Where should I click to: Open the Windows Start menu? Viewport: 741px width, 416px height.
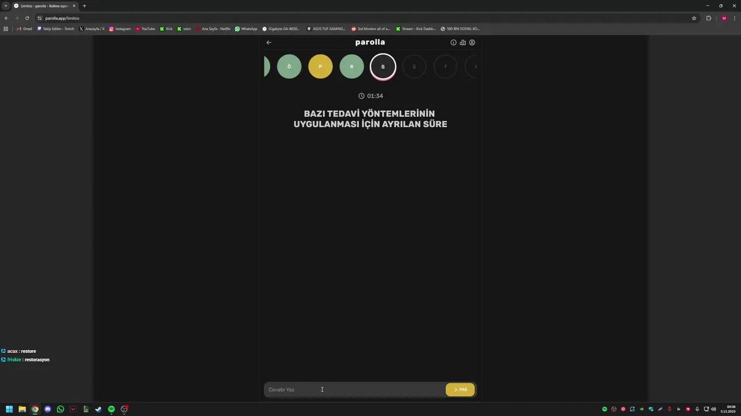pos(9,409)
